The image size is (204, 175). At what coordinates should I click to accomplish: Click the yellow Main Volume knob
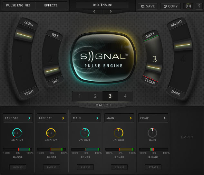point(119,133)
